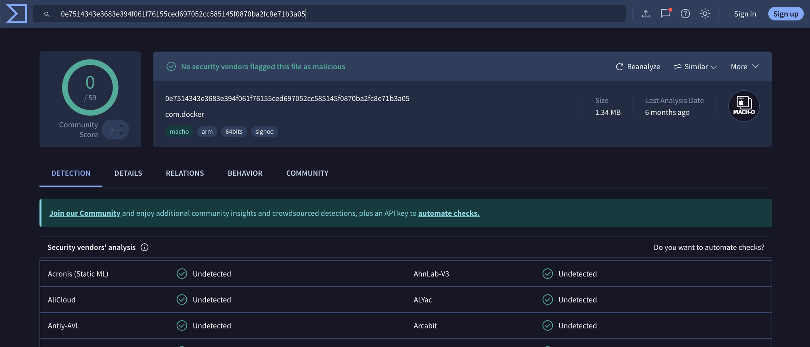Select the arm tag
The width and height of the screenshot is (810, 347).
click(x=207, y=132)
